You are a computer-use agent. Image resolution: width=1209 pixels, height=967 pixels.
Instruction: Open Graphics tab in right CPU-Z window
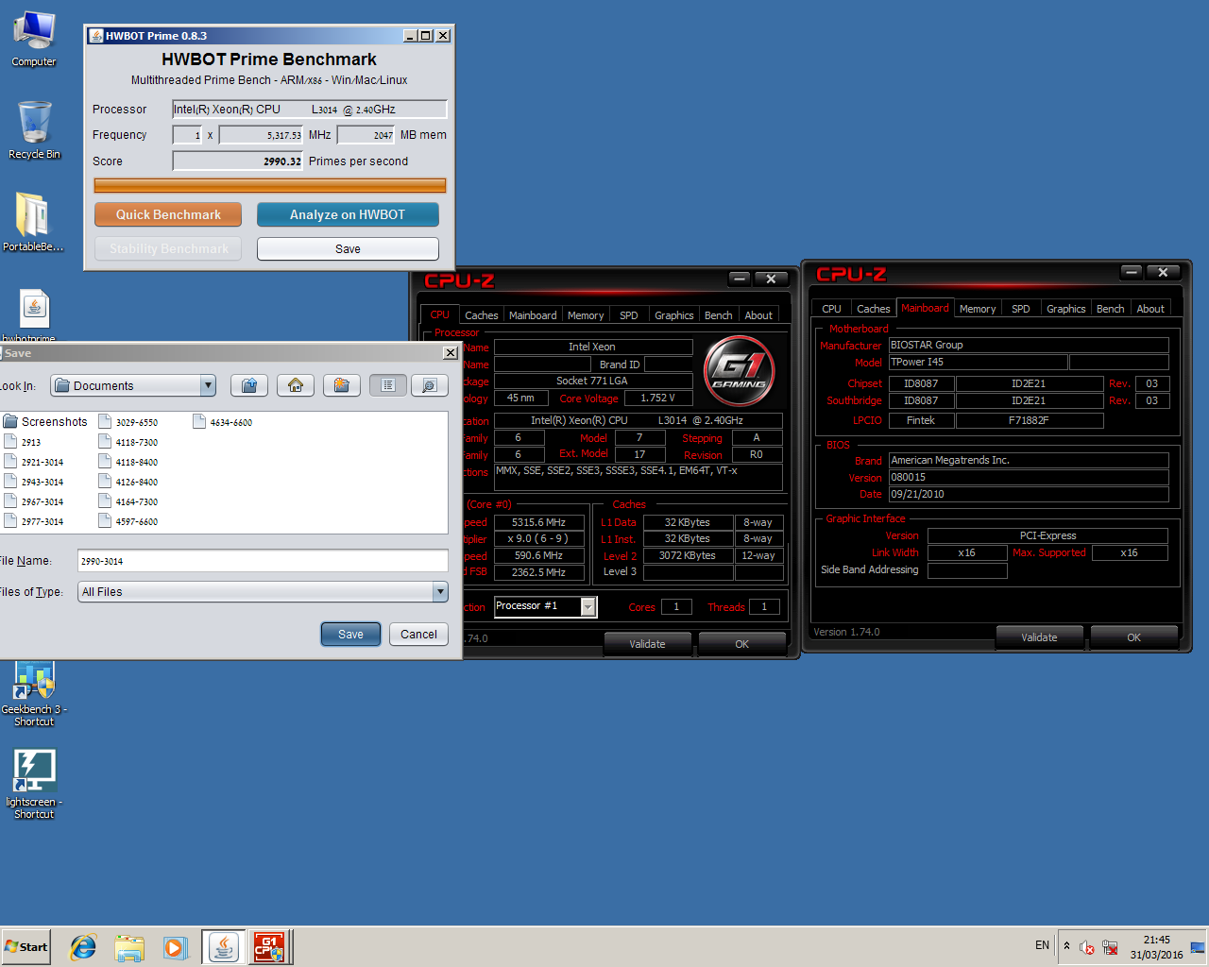tap(1066, 309)
